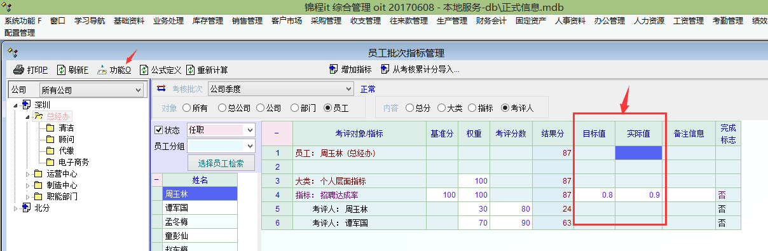Select the 总分 content radio button
Viewport: 768px width, 251px height.
pos(409,108)
